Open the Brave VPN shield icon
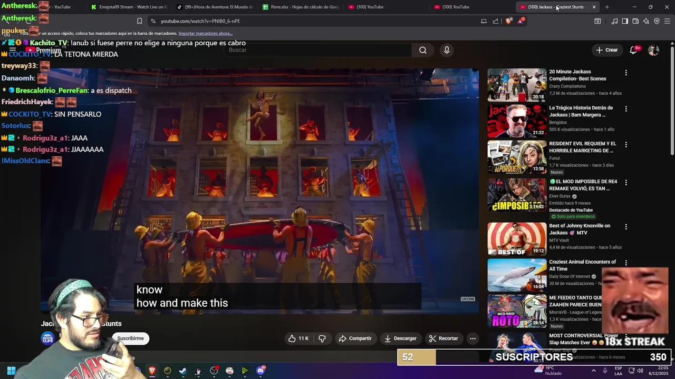 [x=657, y=21]
